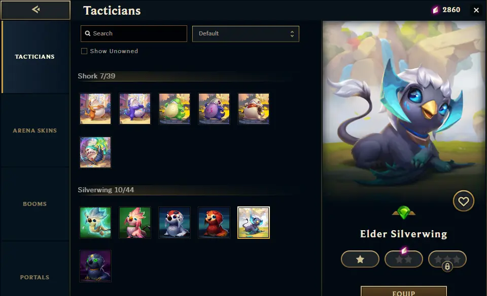Click the search magnifier icon

[x=88, y=33]
